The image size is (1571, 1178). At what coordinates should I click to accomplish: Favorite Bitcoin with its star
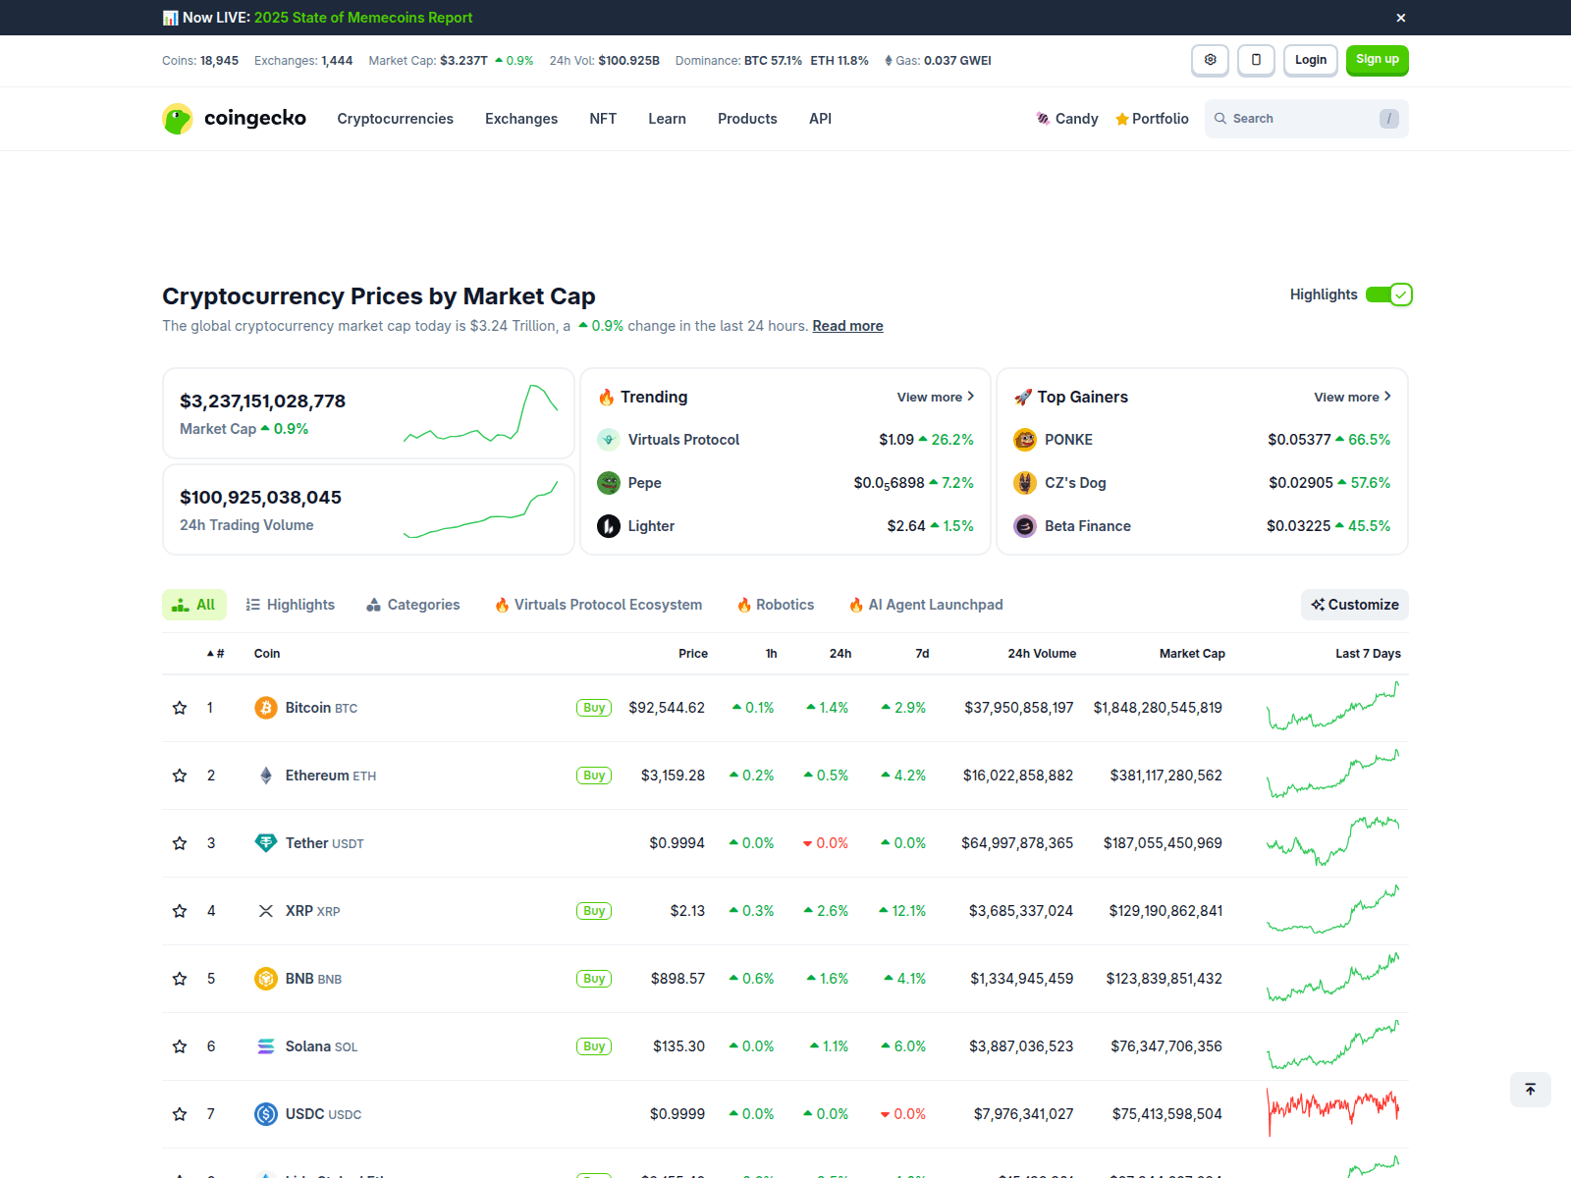(180, 708)
